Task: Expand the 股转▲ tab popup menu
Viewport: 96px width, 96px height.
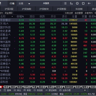Action: tap(59, 87)
